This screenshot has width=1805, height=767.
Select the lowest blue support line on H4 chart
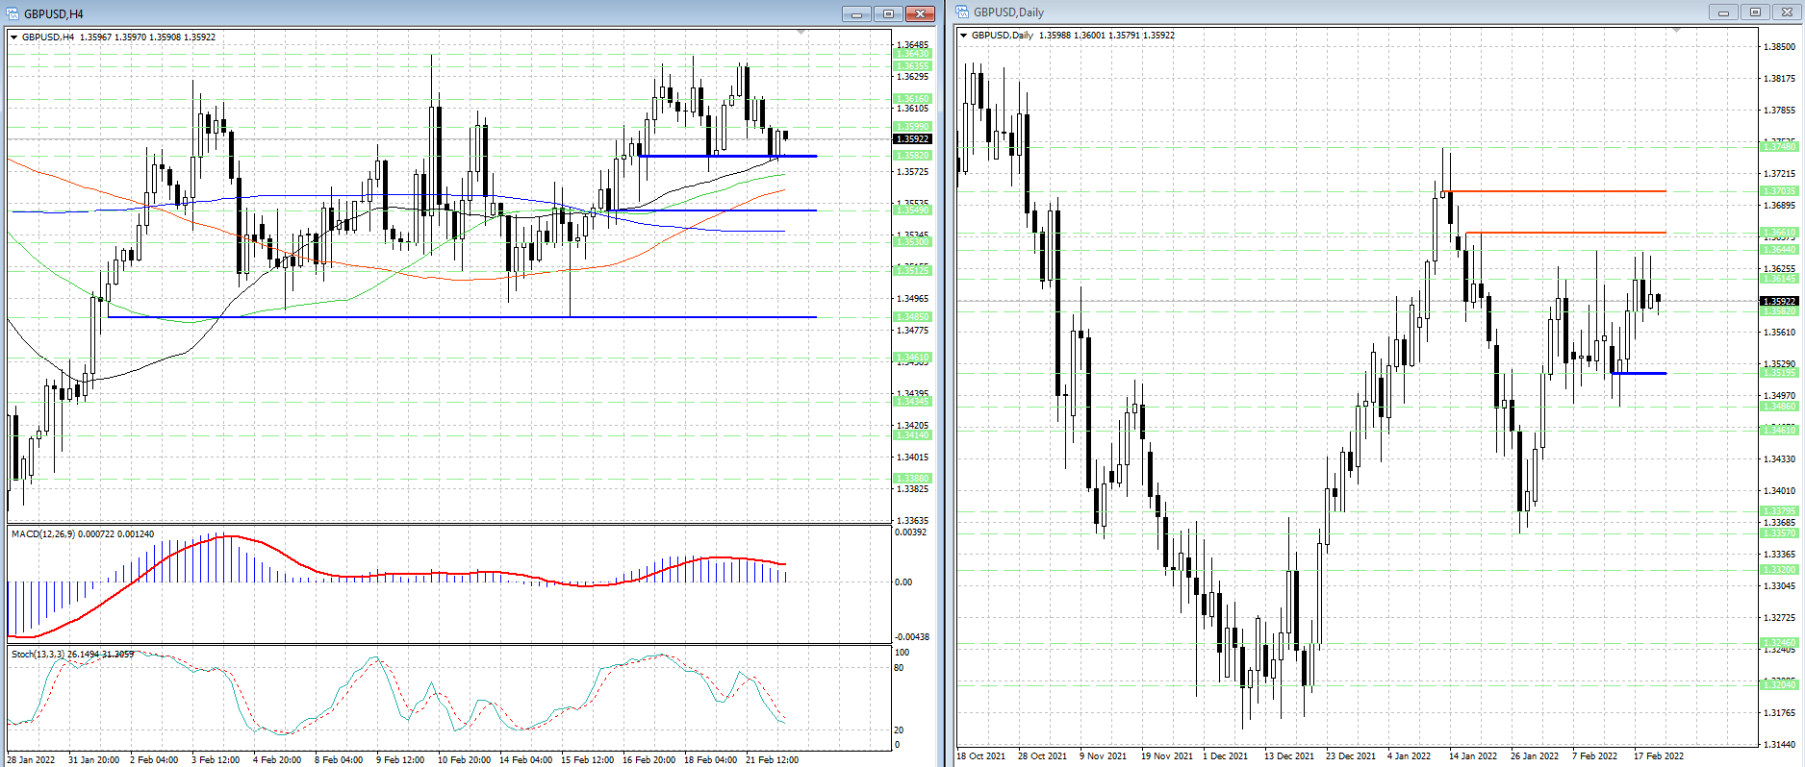coord(462,317)
